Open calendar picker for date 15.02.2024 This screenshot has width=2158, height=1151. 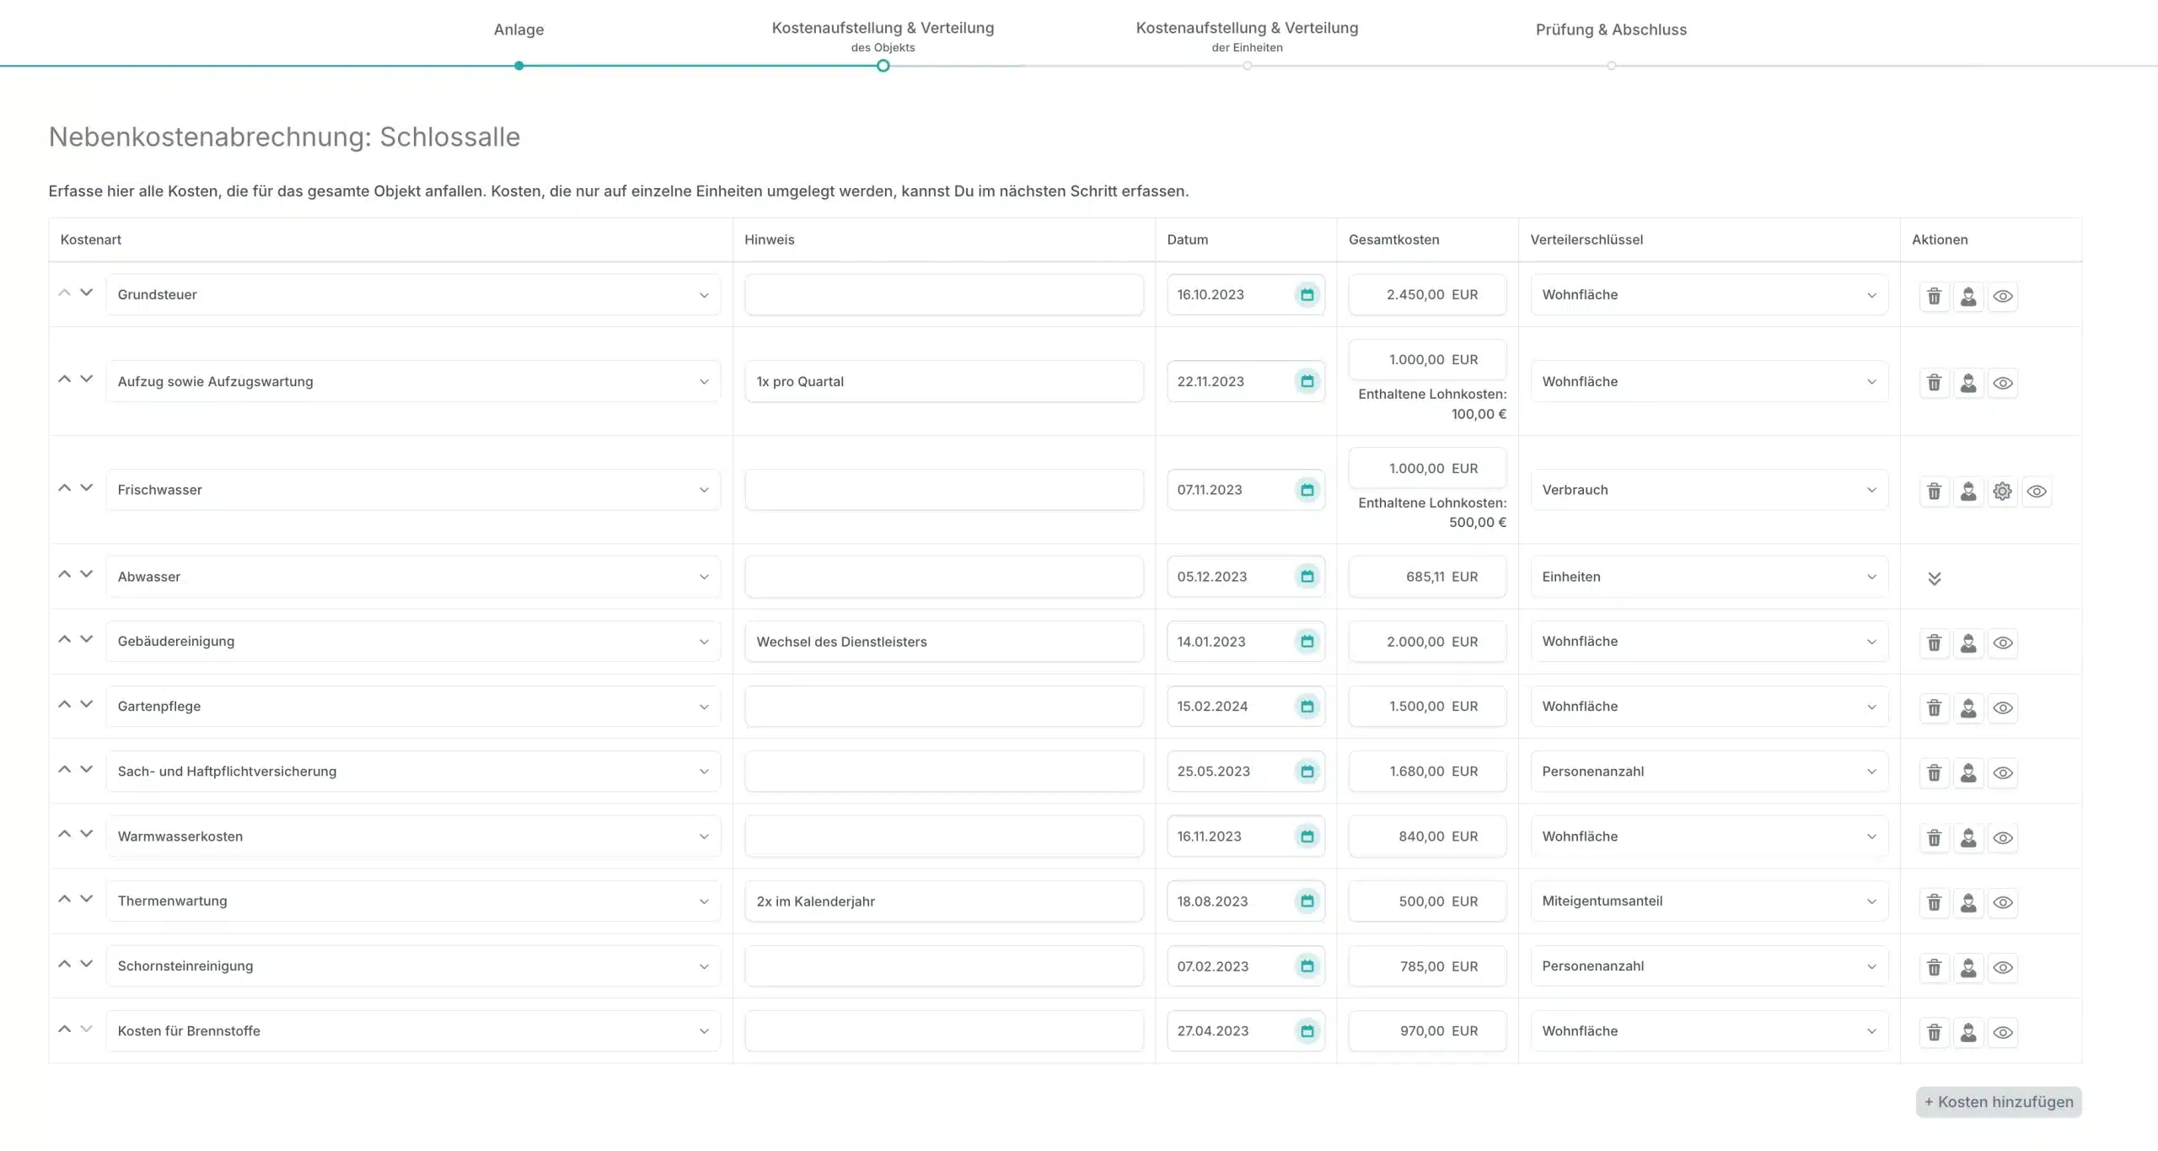click(x=1307, y=707)
